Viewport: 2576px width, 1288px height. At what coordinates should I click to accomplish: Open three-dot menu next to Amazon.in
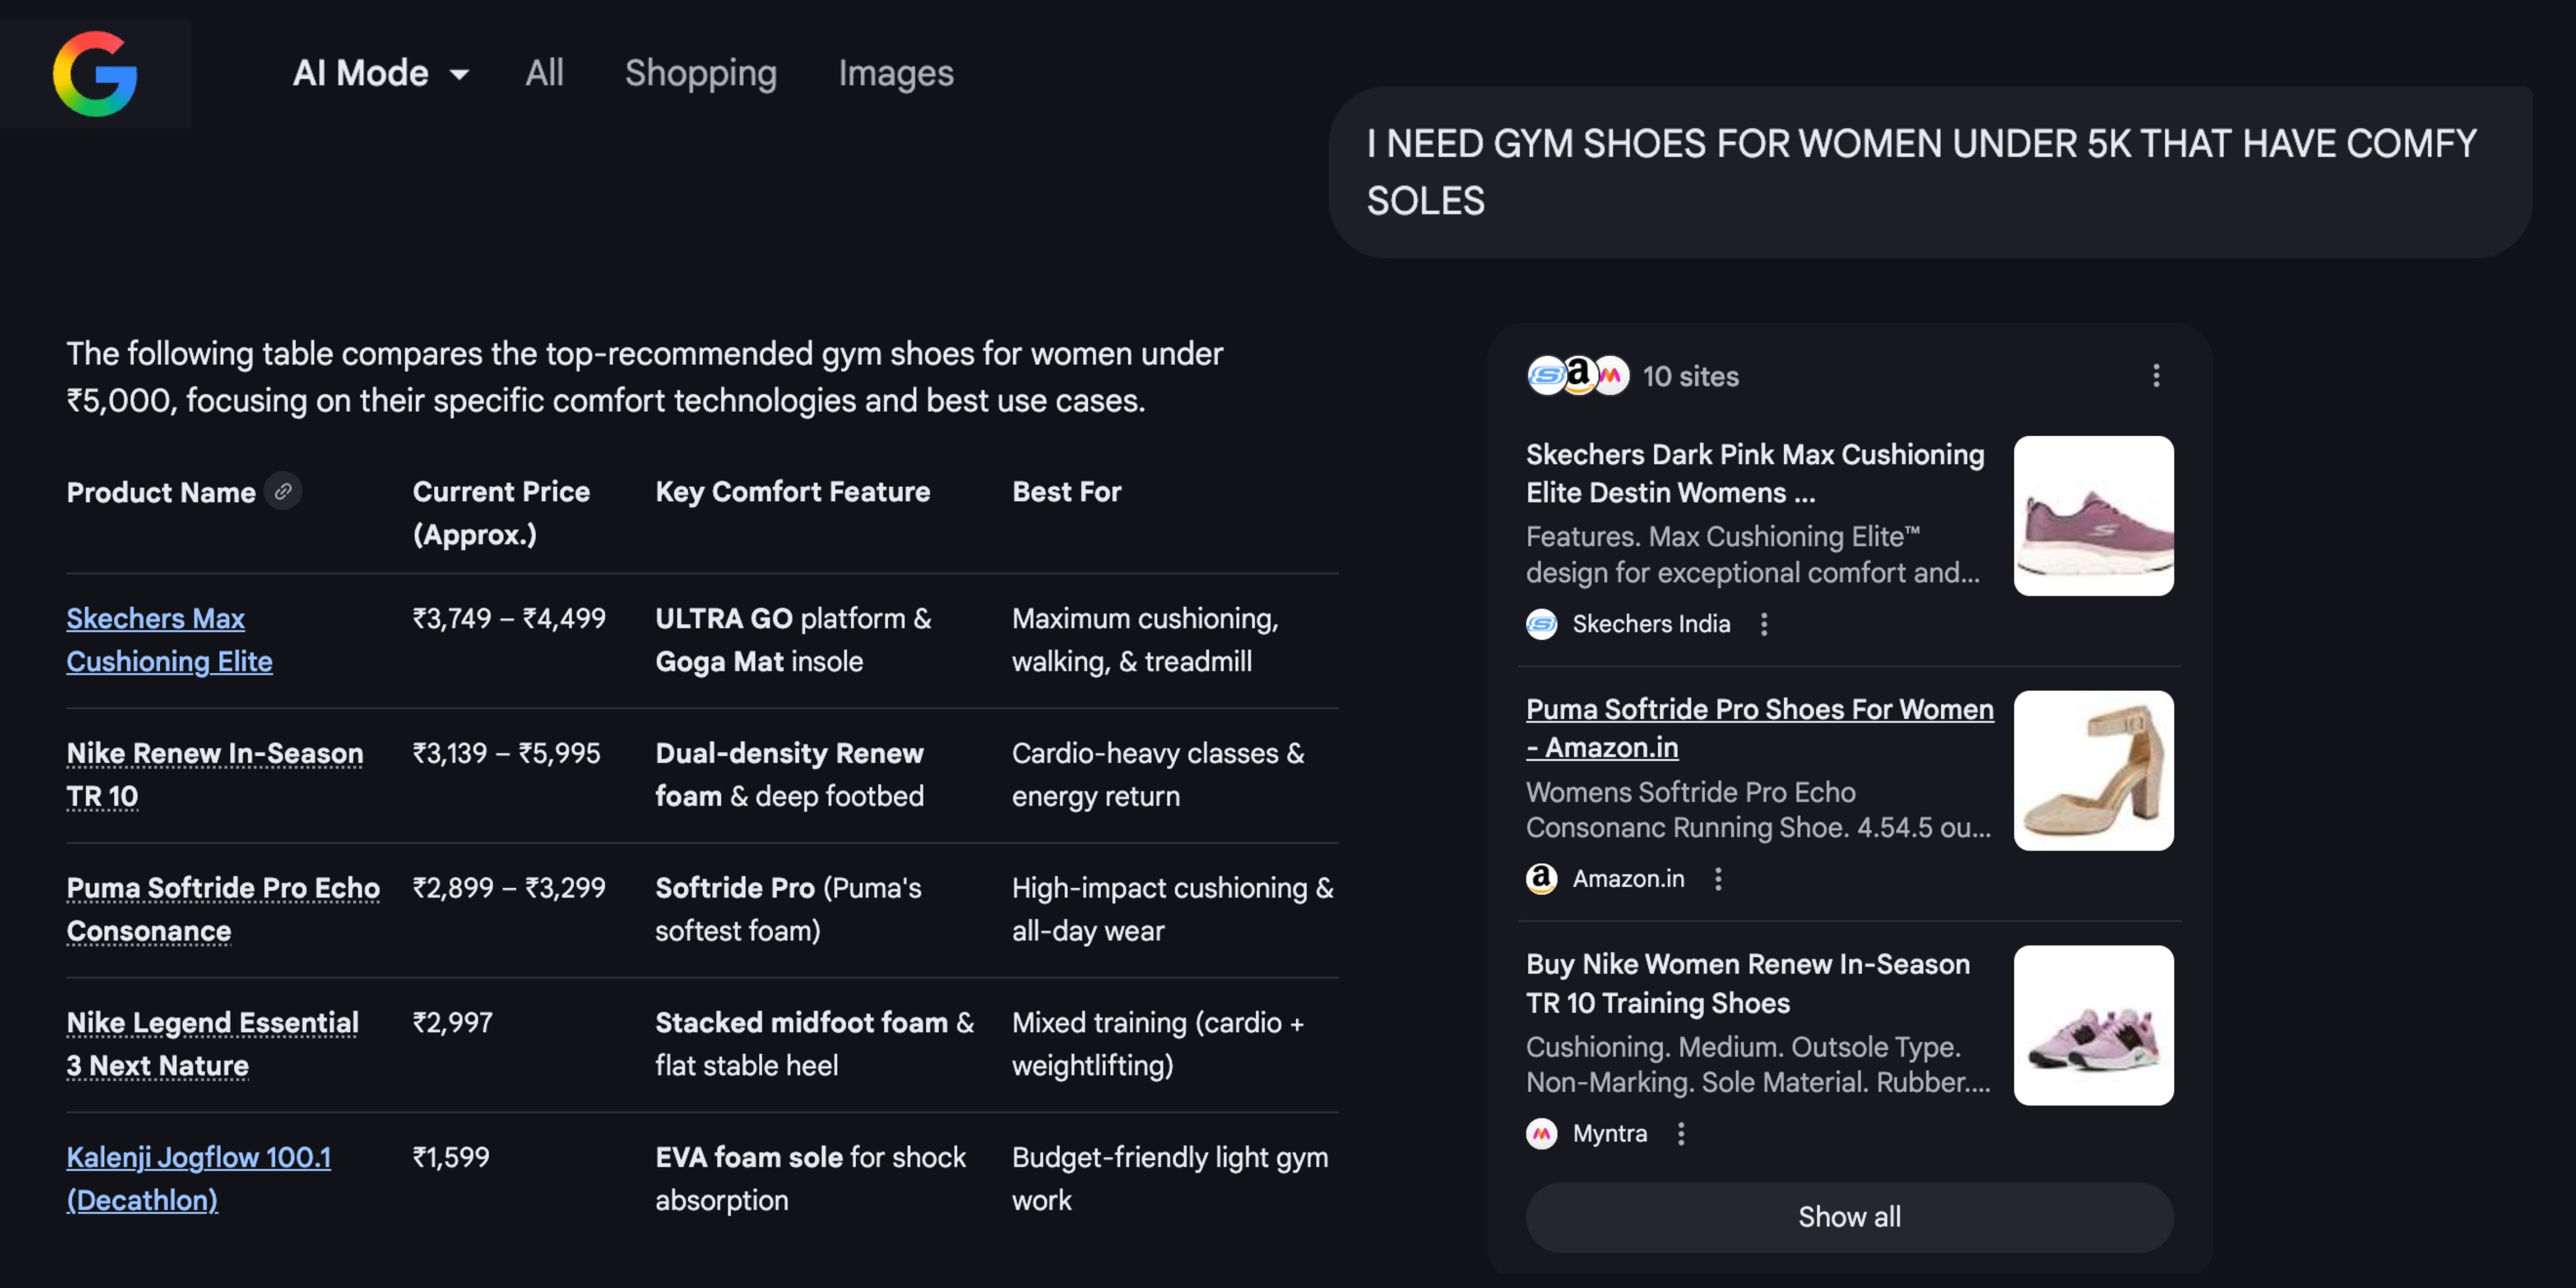(x=1717, y=879)
